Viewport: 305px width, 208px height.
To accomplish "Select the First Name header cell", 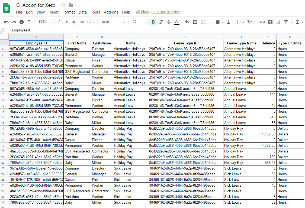I will point(77,43).
